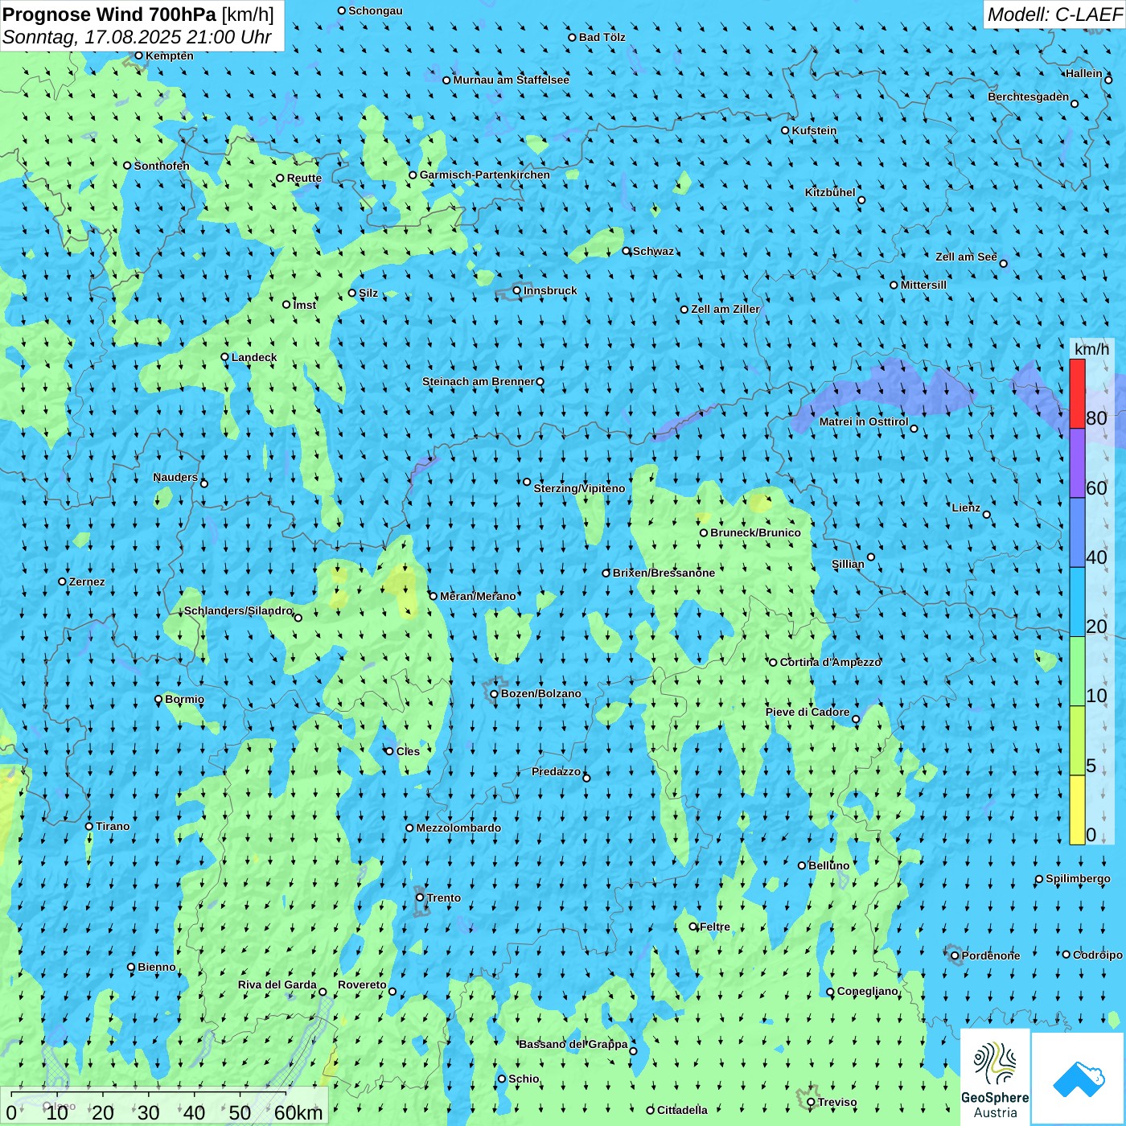Click the blue mountain-cloud logo in the corner
The image size is (1126, 1126).
[1079, 1079]
